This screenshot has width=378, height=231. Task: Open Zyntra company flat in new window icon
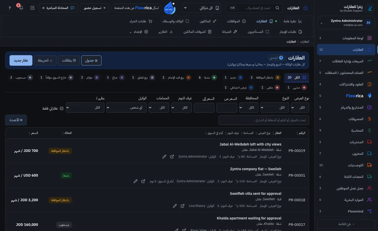coord(143,181)
